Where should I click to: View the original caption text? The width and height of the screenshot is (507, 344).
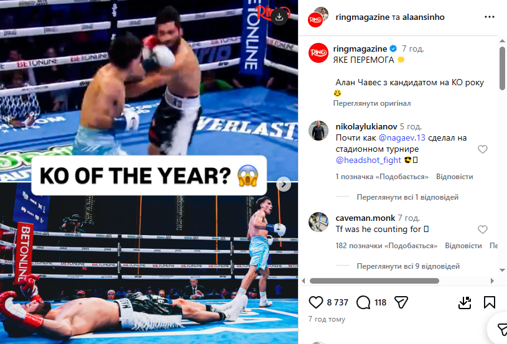(372, 103)
